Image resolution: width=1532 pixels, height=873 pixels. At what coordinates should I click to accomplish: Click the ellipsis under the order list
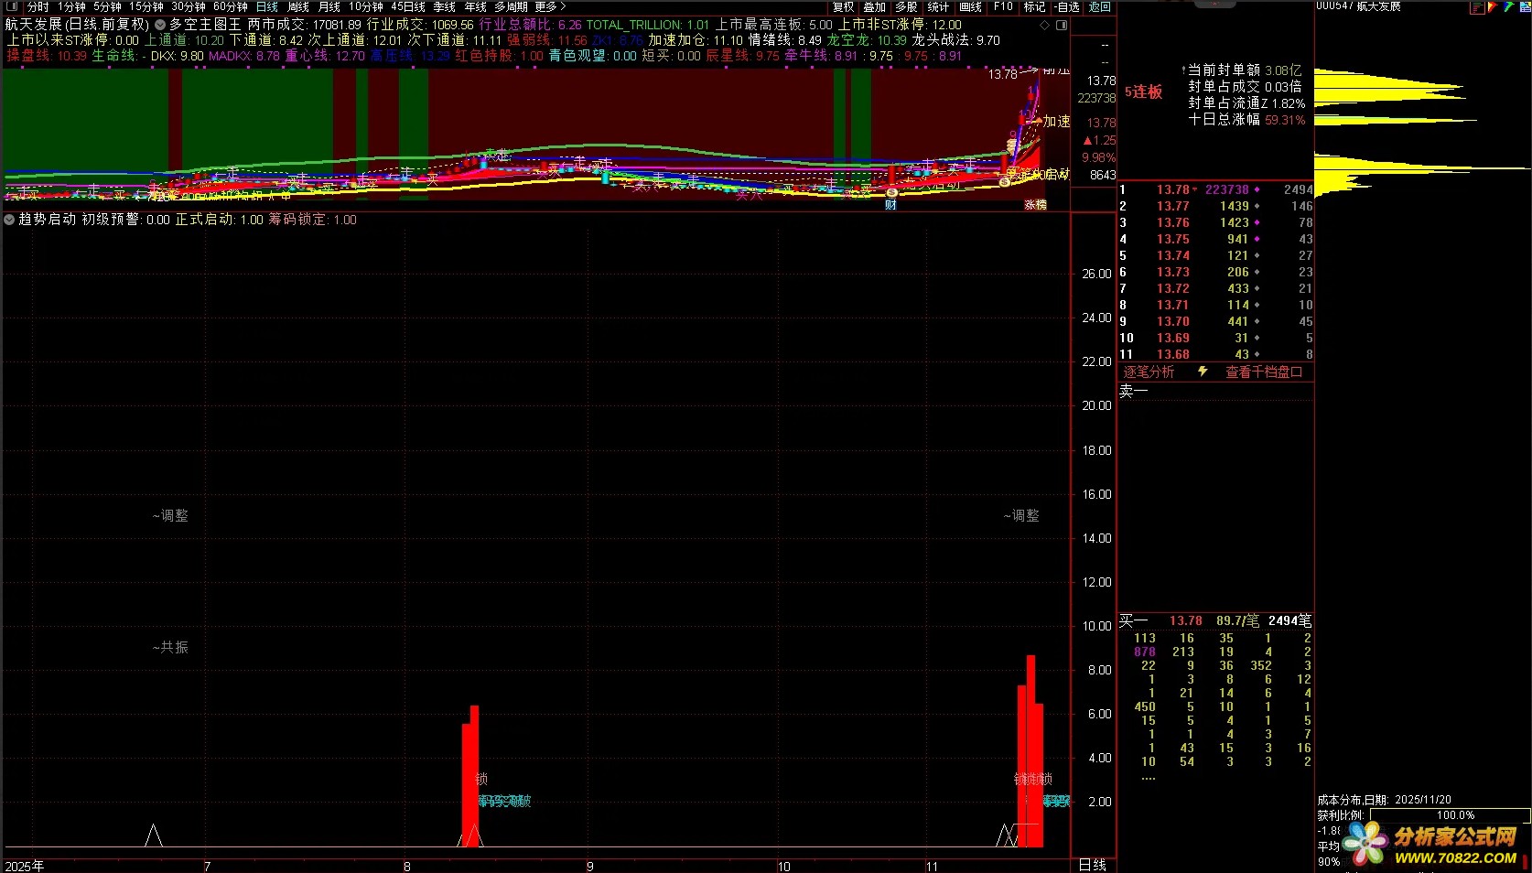[x=1148, y=779]
